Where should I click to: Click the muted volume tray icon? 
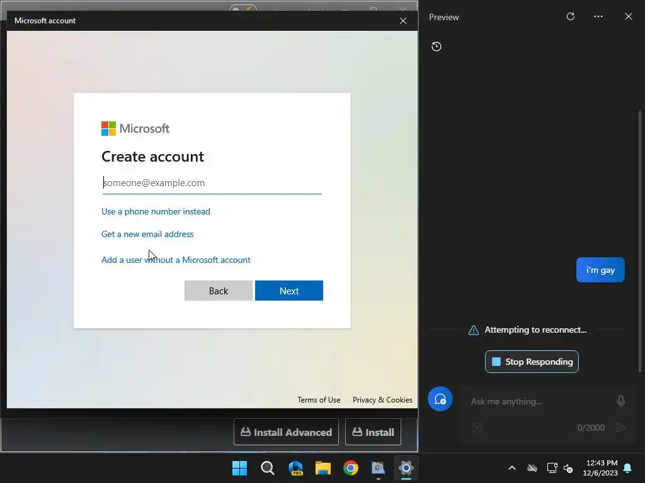pos(568,468)
